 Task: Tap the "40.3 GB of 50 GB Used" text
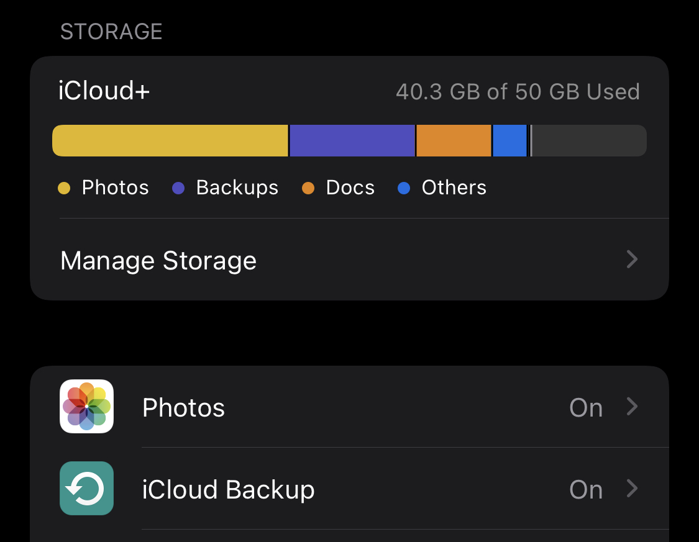(518, 92)
